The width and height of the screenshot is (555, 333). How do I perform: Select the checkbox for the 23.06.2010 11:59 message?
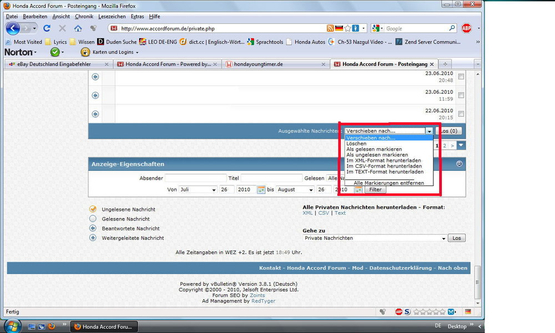(461, 95)
